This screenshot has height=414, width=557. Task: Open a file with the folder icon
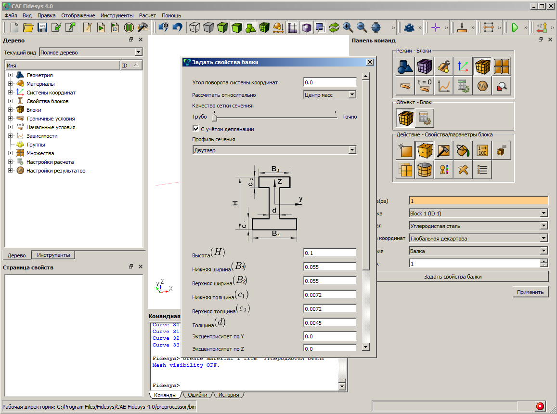coord(28,27)
